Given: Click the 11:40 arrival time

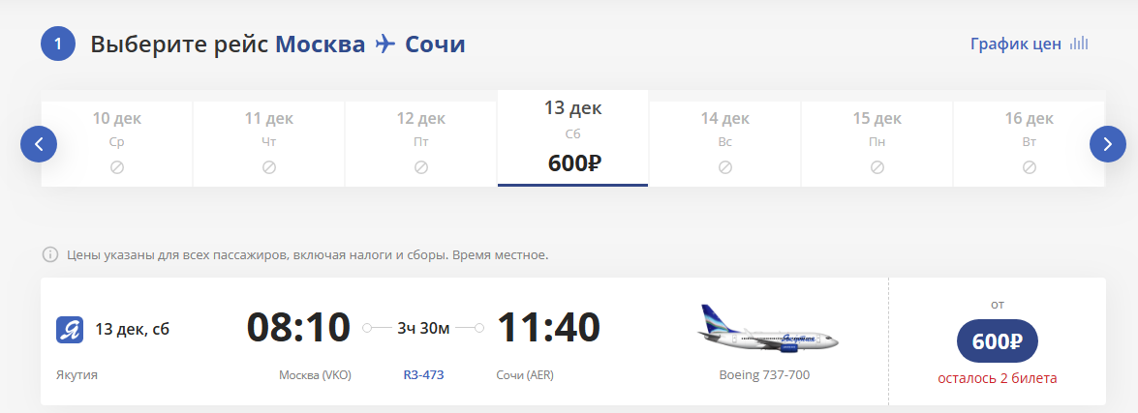Looking at the screenshot, I should (548, 328).
